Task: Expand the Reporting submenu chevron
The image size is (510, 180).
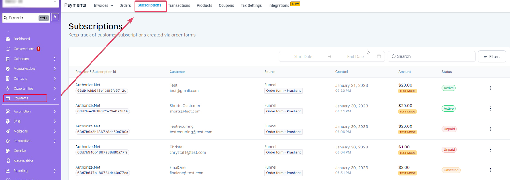Action: (x=55, y=171)
